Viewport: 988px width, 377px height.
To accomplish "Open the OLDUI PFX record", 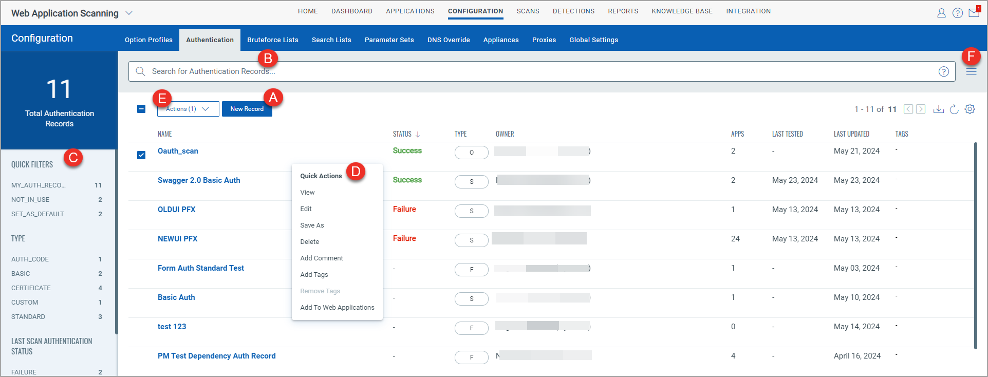I will (176, 210).
